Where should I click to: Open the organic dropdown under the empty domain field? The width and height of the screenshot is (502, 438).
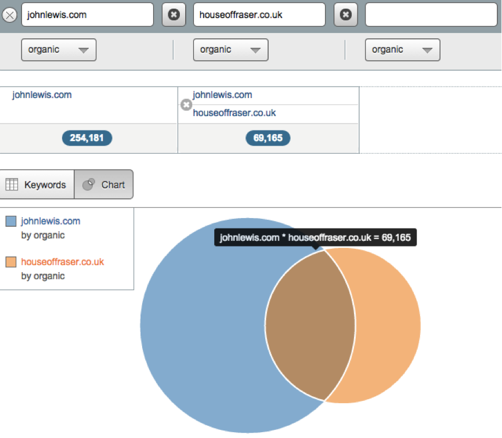402,50
